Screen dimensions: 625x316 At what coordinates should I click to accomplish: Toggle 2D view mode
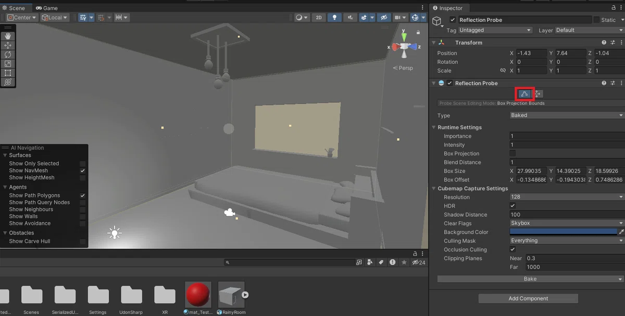pyautogui.click(x=319, y=17)
